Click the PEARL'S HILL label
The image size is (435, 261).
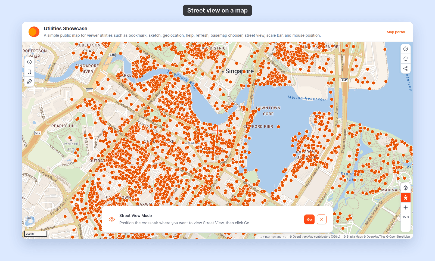64,126
